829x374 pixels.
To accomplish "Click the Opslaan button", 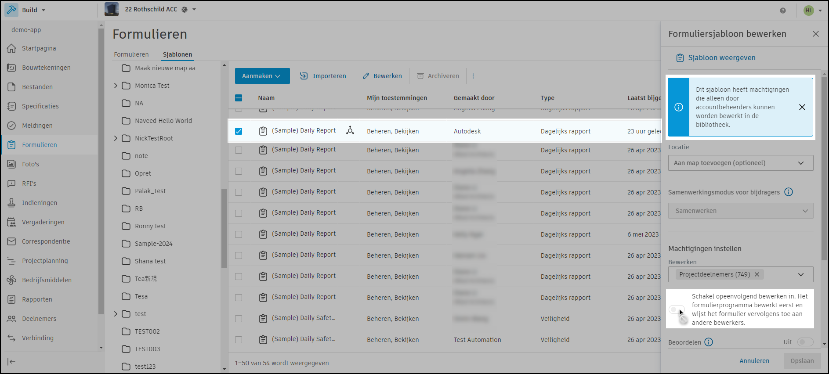I will click(802, 361).
